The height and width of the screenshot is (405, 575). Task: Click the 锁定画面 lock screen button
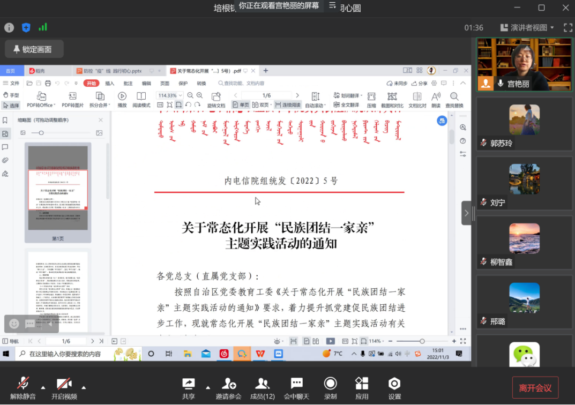[x=34, y=49]
